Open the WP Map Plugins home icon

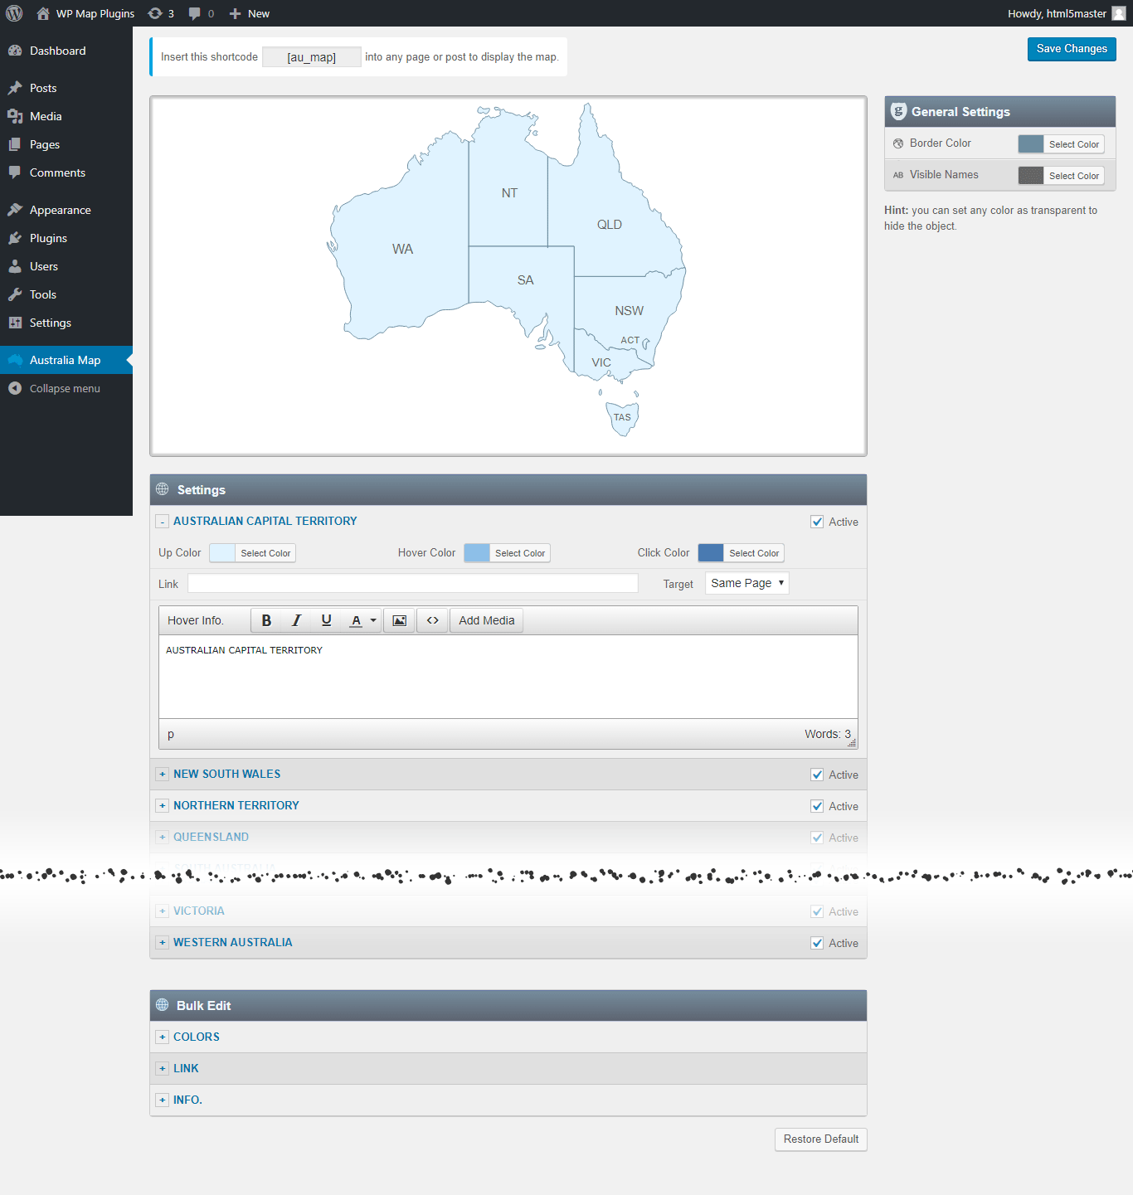[x=43, y=13]
